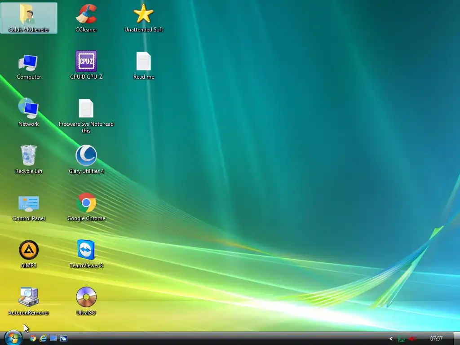
Task: Select the CCleaner desktop shortcut
Action: tap(86, 18)
